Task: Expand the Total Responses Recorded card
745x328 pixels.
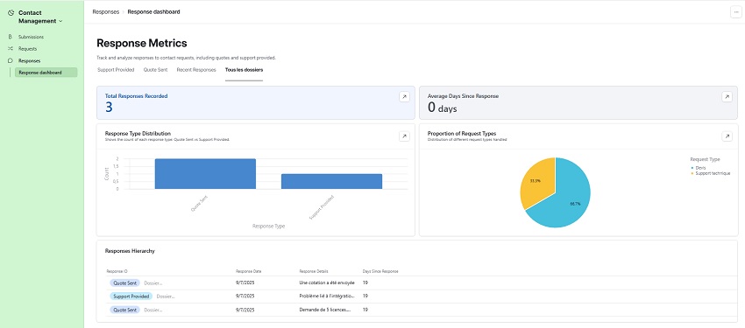Action: [404, 97]
